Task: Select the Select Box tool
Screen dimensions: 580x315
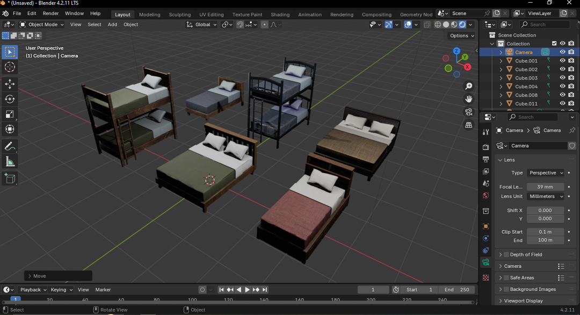Action: click(x=10, y=52)
